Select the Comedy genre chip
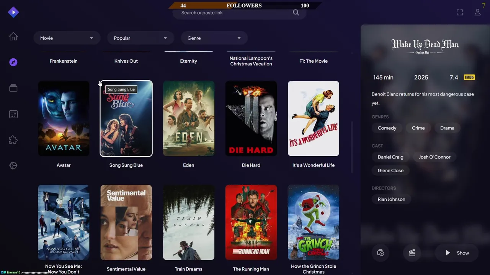490x275 pixels. point(387,128)
